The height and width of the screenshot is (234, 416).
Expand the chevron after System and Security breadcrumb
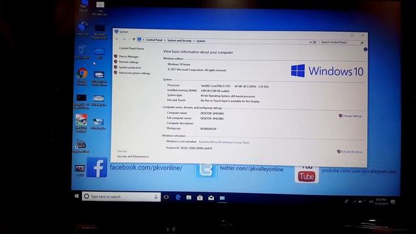(x=194, y=41)
